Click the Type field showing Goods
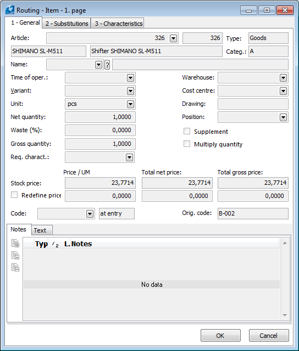This screenshot has height=351, width=299. click(x=268, y=38)
